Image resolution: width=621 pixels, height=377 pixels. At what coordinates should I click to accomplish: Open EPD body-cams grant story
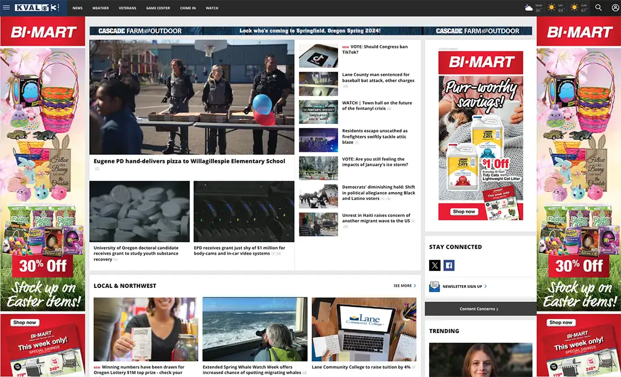coord(239,251)
